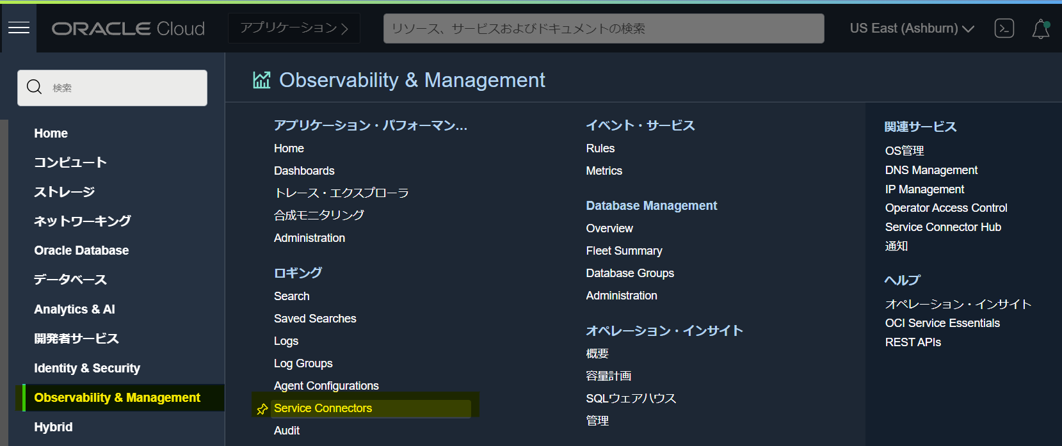1062x446 pixels.
Task: Click the Oracle Cloud logo
Action: [x=128, y=29]
